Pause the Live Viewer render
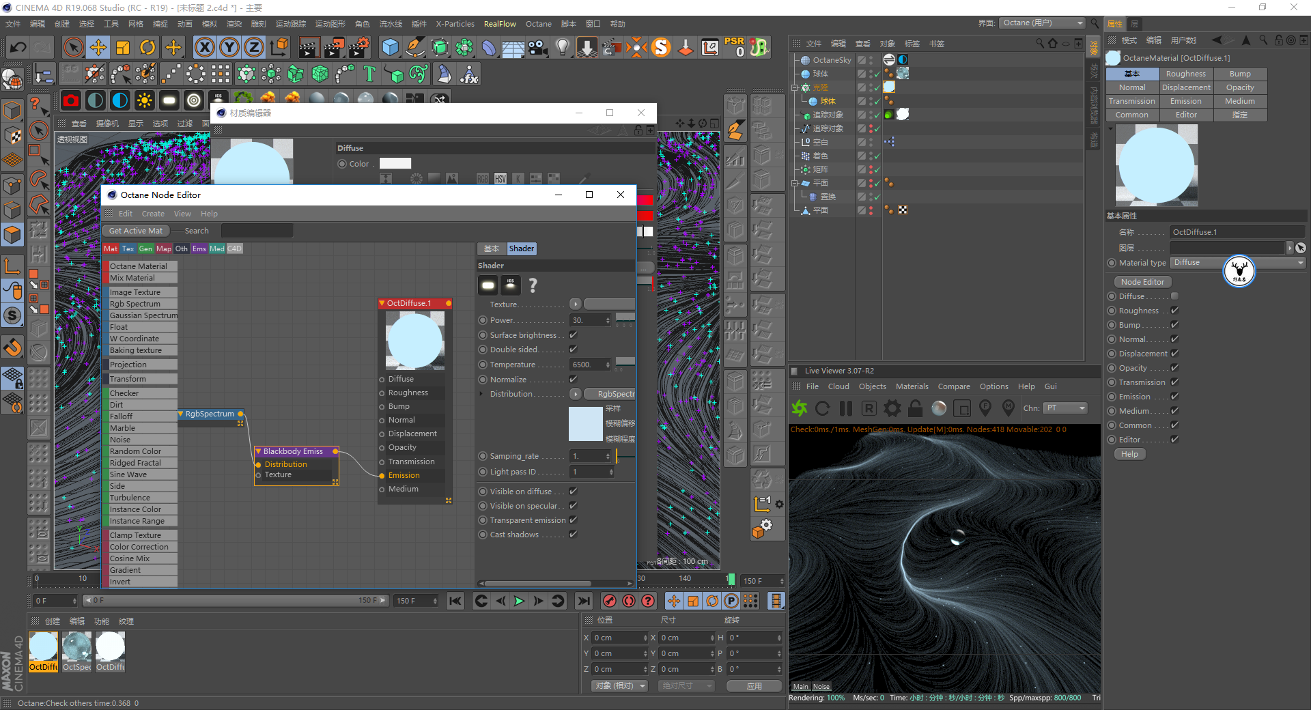The width and height of the screenshot is (1311, 710). [846, 408]
